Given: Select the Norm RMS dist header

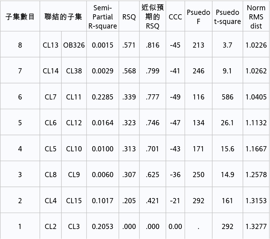Looking at the screenshot, I should coord(256,17).
